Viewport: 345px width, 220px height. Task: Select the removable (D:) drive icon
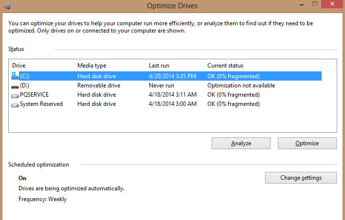tap(15, 87)
